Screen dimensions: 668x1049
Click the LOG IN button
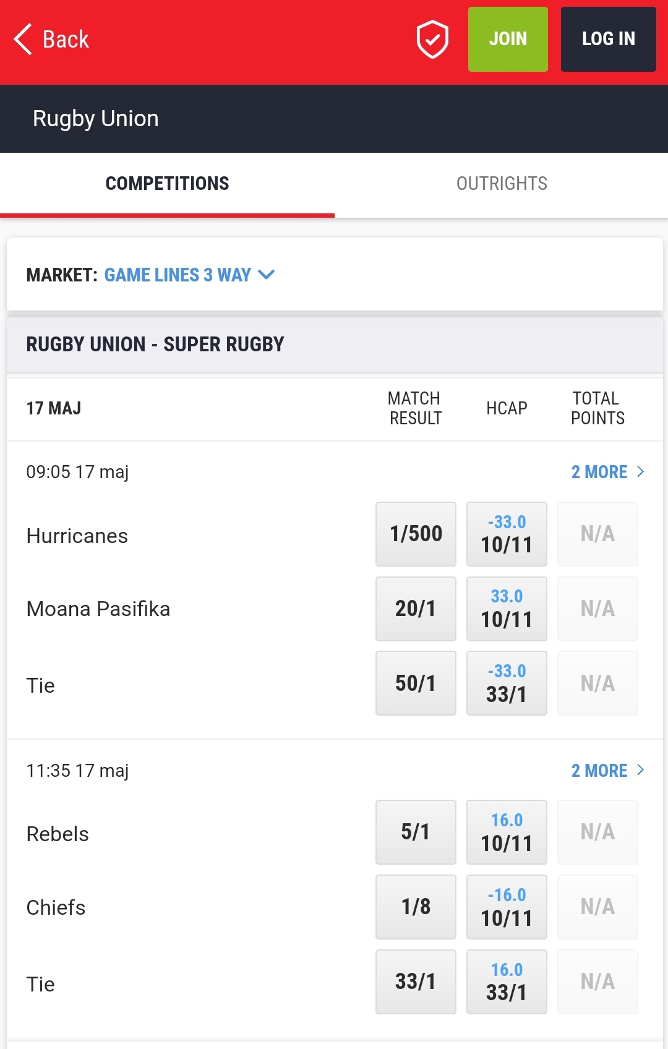click(608, 39)
